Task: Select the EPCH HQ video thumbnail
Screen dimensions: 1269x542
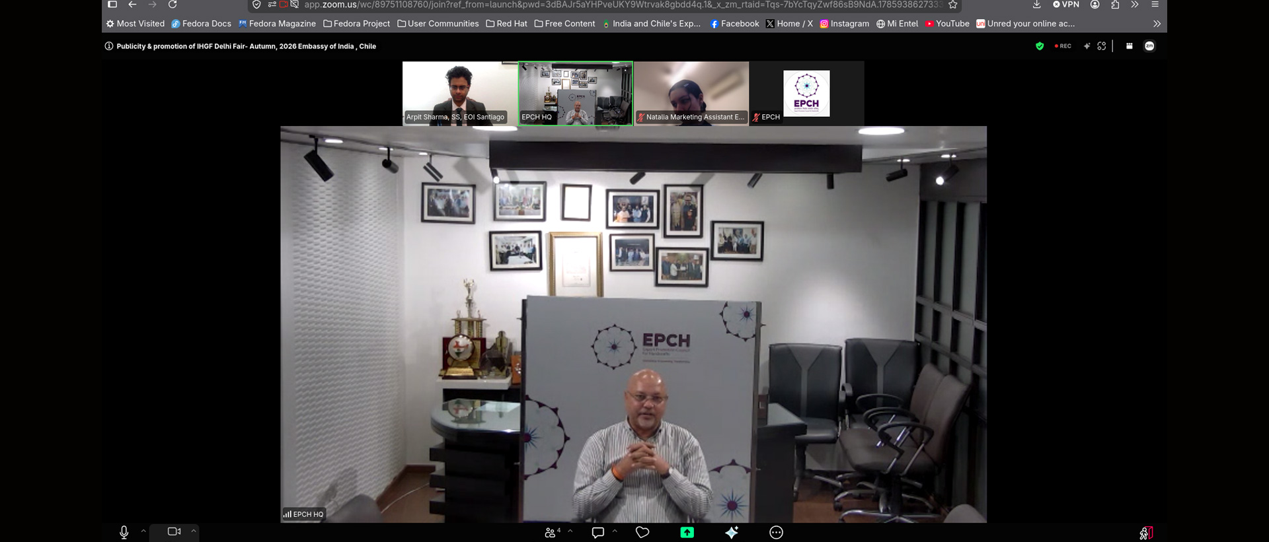Action: point(576,93)
